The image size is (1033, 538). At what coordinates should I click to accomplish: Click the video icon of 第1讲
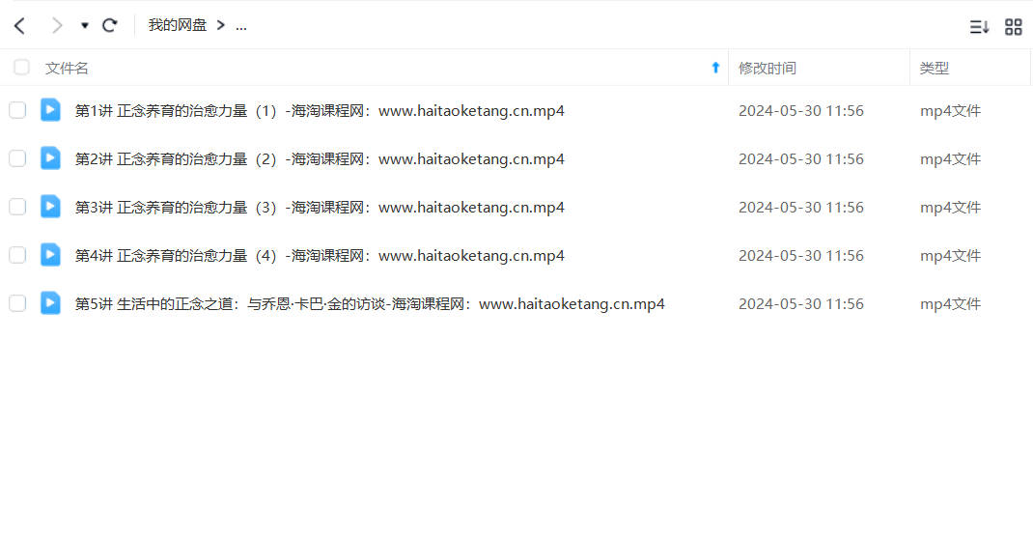tap(50, 110)
